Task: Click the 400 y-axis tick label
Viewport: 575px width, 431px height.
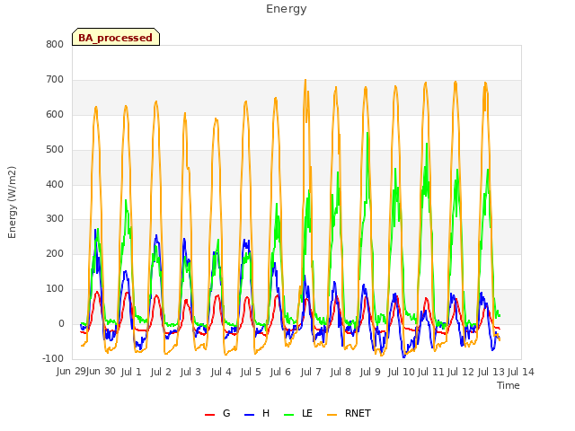Action: 55,184
